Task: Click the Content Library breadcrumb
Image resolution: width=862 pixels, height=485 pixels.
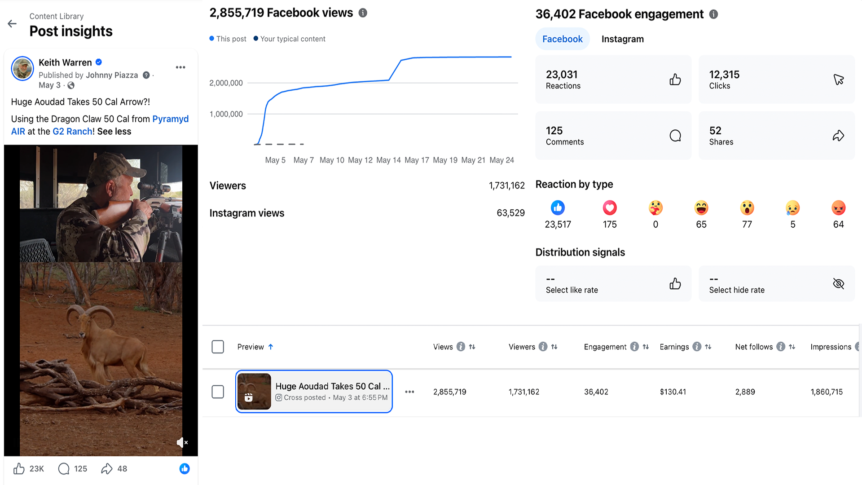Action: coord(57,16)
